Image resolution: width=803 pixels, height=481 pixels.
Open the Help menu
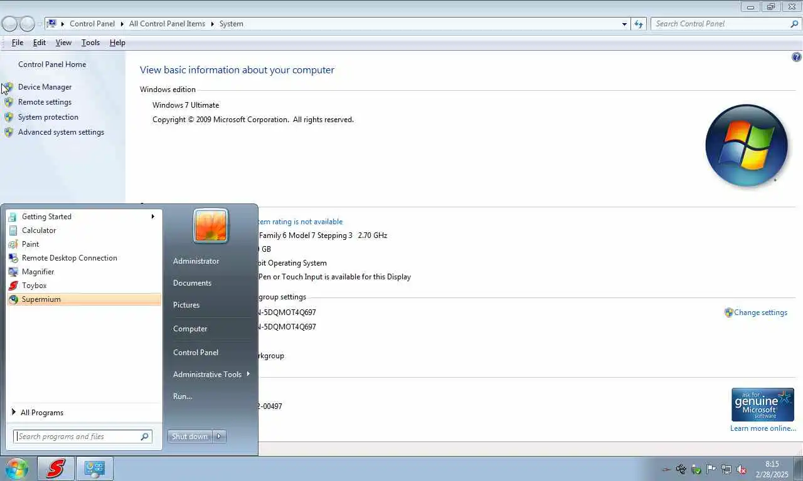[117, 43]
